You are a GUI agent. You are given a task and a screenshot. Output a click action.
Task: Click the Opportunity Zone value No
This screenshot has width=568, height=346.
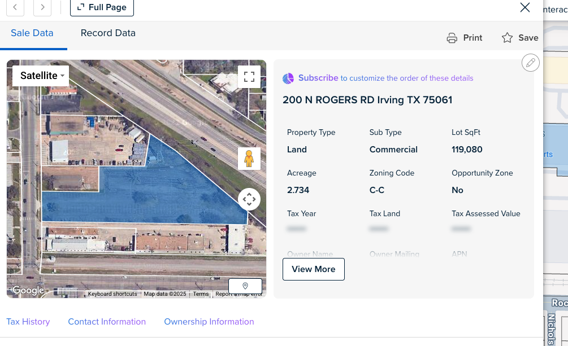click(458, 190)
